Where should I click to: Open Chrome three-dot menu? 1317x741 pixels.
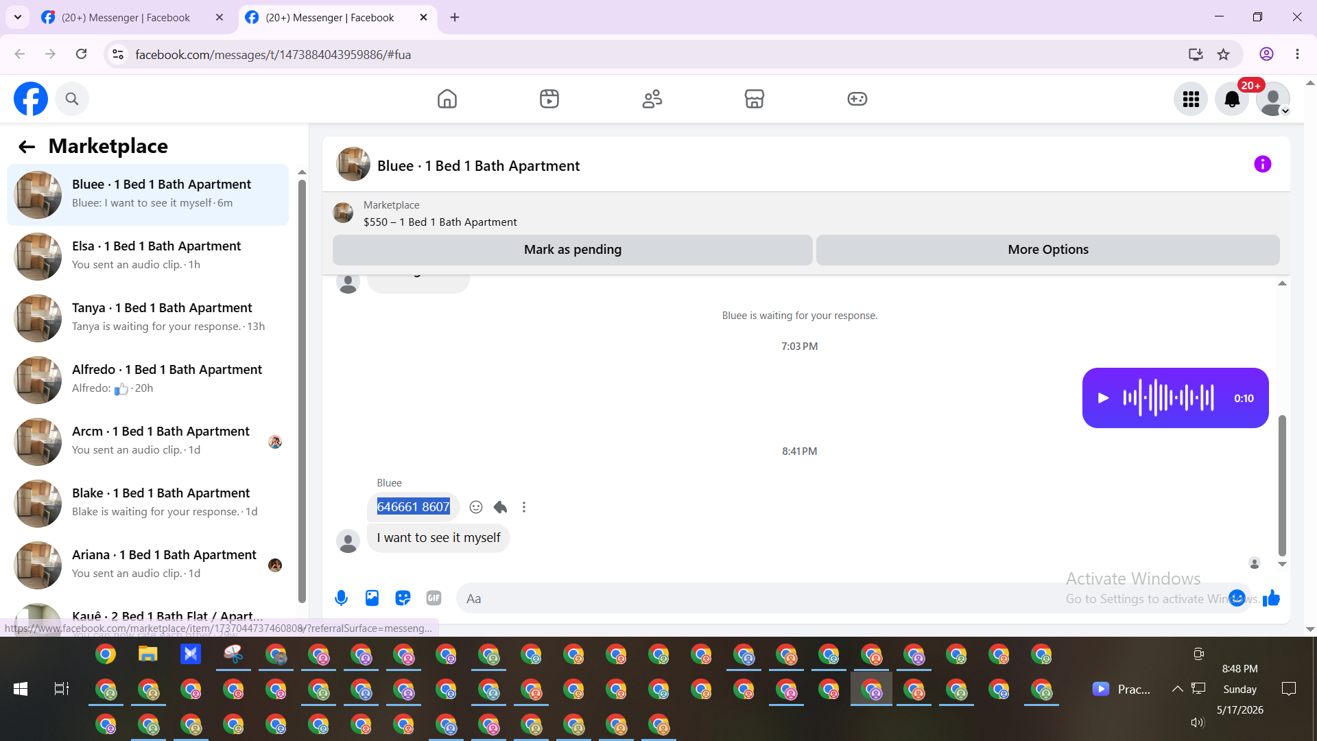pos(1297,54)
